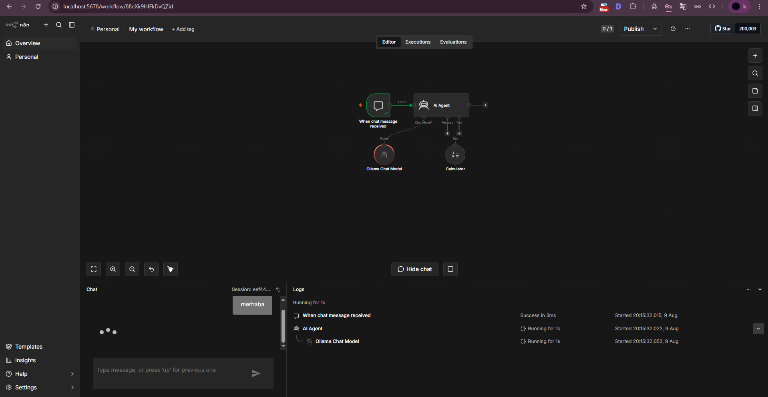Go back in browser

point(9,6)
